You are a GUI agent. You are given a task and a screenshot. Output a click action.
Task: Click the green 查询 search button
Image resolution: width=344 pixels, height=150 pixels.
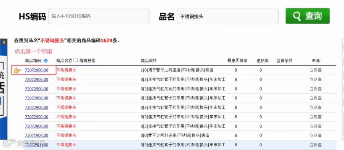pos(308,16)
